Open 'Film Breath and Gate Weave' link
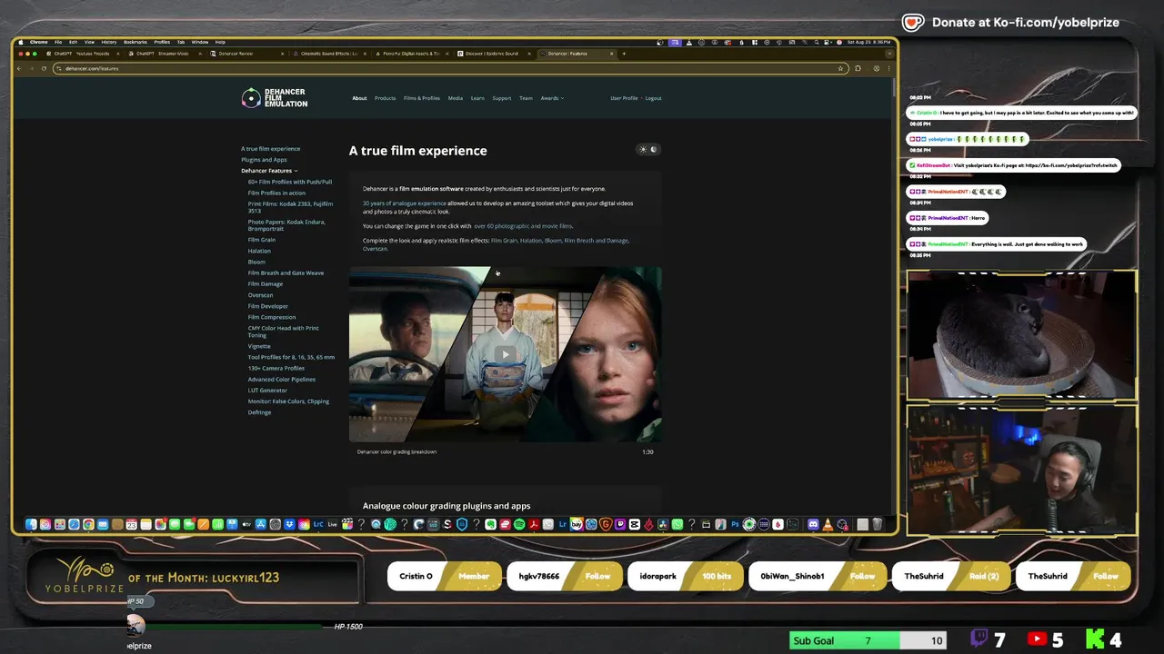The height and width of the screenshot is (654, 1164). tap(286, 272)
